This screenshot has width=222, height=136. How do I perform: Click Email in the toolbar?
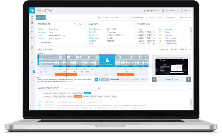click(158, 18)
